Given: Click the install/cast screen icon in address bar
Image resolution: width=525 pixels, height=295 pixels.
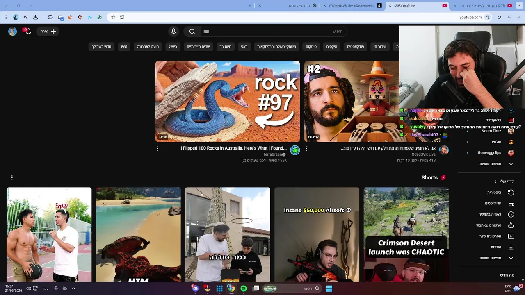Looking at the screenshot, I should coord(122,17).
